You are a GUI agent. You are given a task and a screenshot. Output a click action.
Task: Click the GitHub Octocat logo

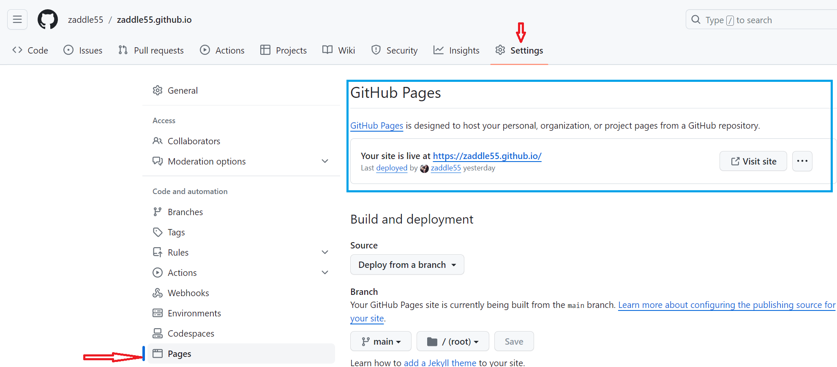click(x=48, y=19)
